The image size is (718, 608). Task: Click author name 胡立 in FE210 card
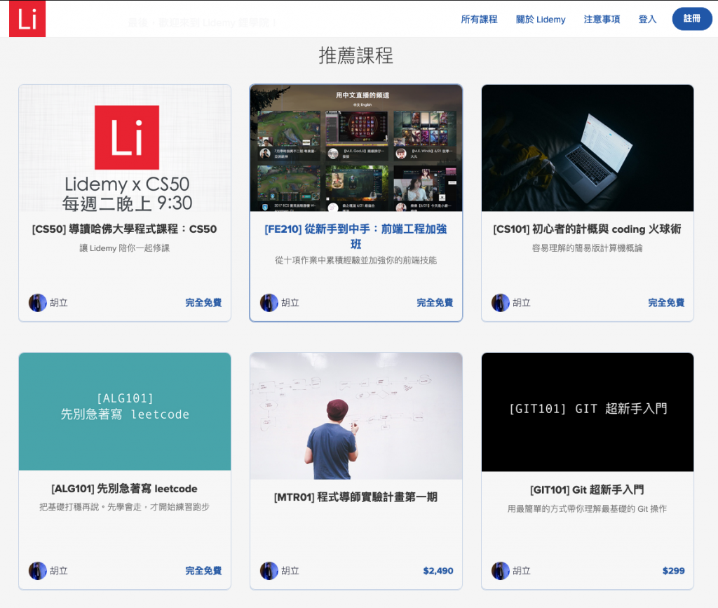pos(290,303)
